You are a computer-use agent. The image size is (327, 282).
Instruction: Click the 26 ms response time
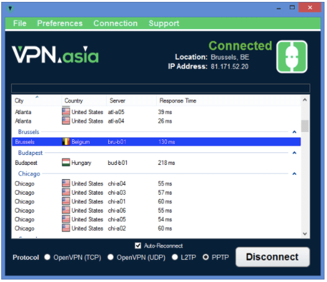click(165, 121)
